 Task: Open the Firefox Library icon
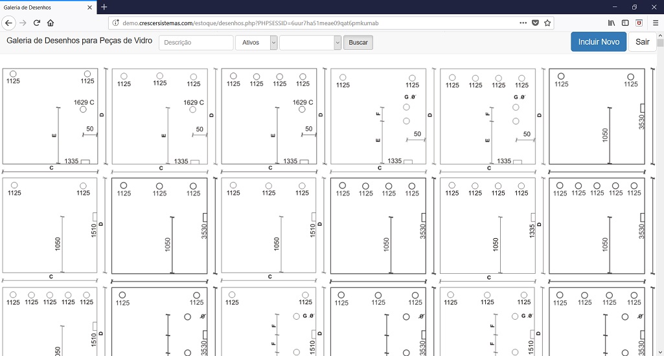click(x=612, y=23)
